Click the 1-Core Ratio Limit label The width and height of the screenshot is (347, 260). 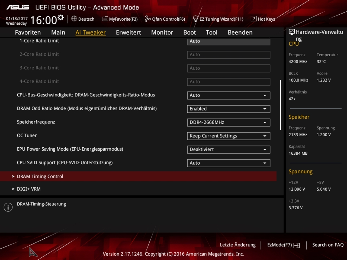(x=39, y=41)
